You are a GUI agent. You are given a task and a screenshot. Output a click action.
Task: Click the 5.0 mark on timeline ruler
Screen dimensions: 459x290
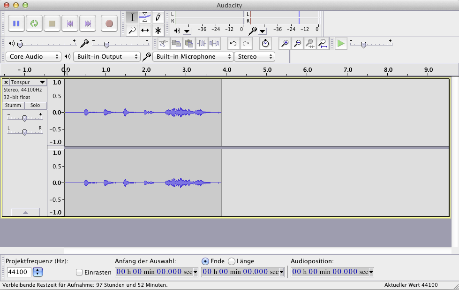pyautogui.click(x=267, y=70)
